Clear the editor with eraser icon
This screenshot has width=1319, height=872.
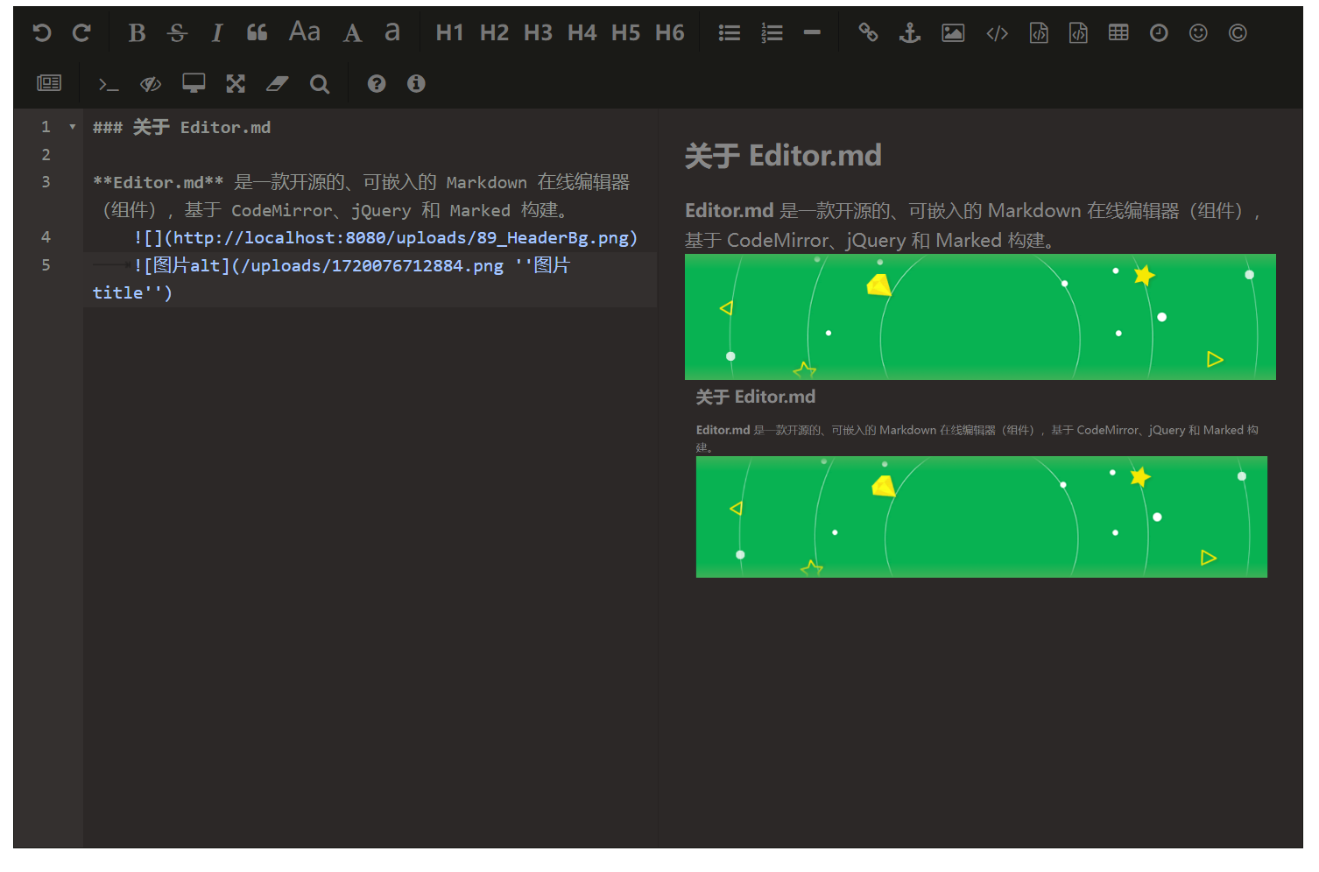[278, 83]
